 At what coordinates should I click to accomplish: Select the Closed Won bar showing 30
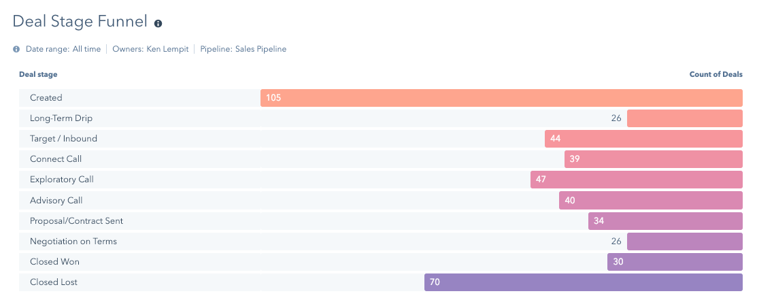click(x=675, y=262)
